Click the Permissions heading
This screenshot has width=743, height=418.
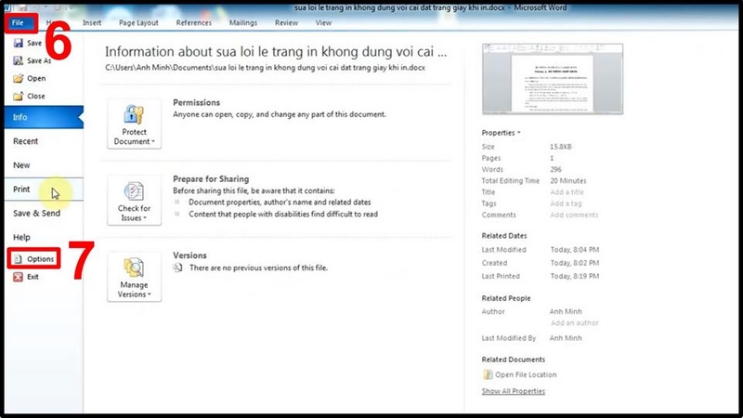click(196, 102)
